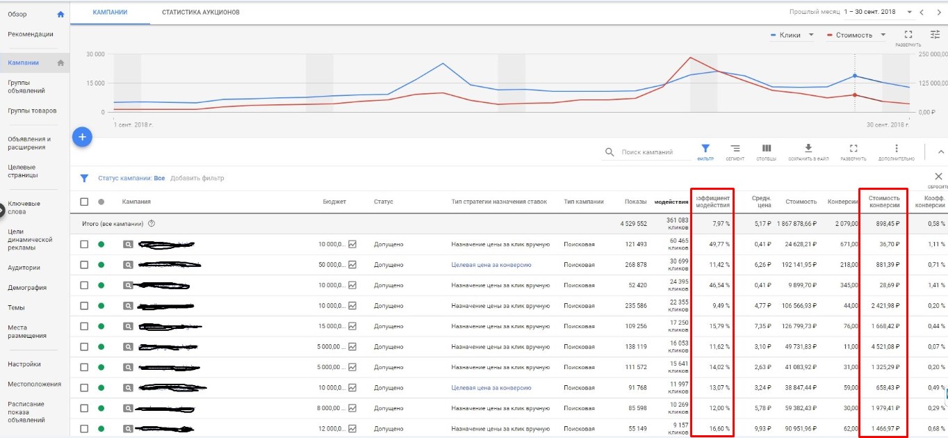
Task: Click the Сегмент icon
Action: click(735, 150)
